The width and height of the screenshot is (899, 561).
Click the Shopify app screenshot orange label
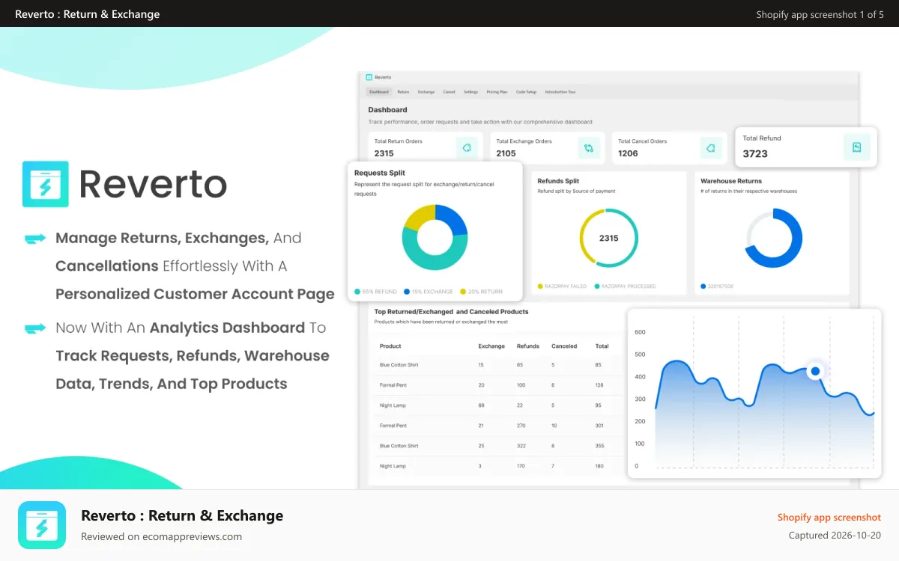pyautogui.click(x=829, y=518)
